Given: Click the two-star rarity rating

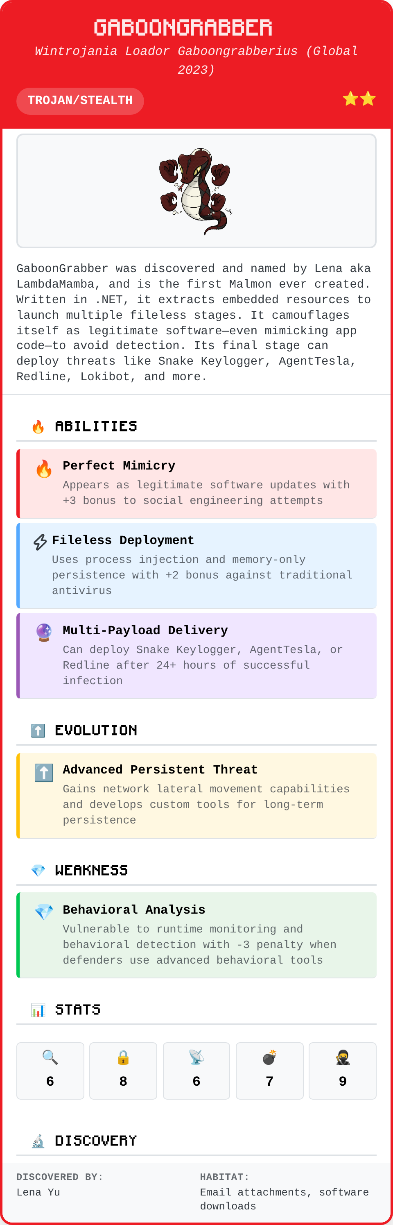Looking at the screenshot, I should point(359,99).
